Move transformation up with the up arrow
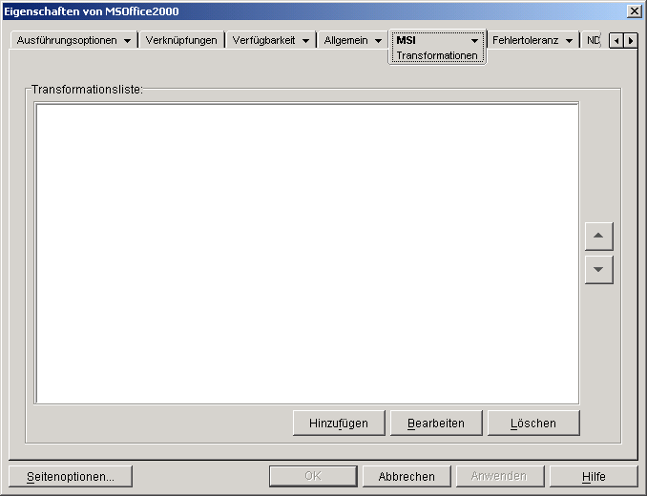Viewport: 647px width, 496px height. pos(598,237)
